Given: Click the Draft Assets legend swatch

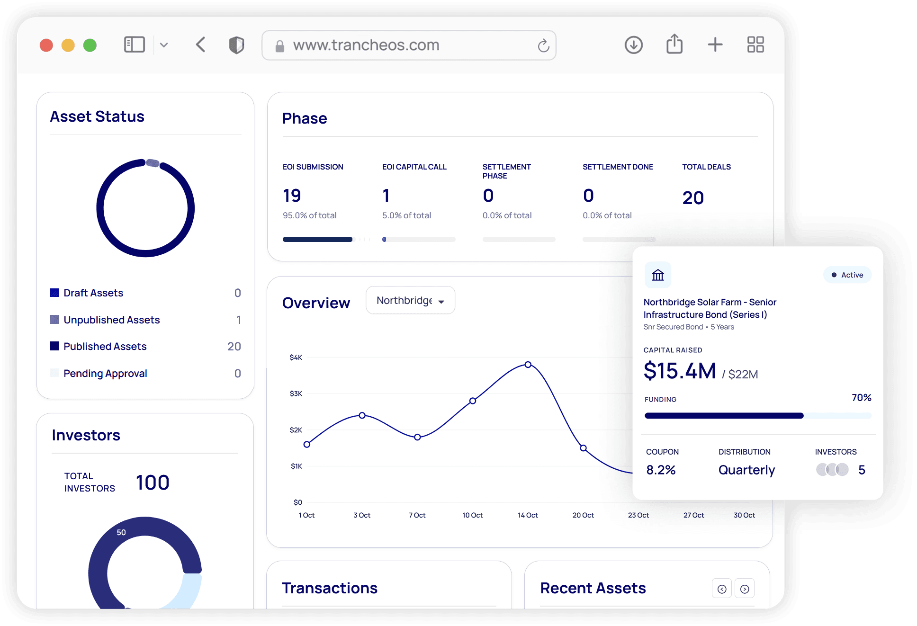Looking at the screenshot, I should click(54, 293).
